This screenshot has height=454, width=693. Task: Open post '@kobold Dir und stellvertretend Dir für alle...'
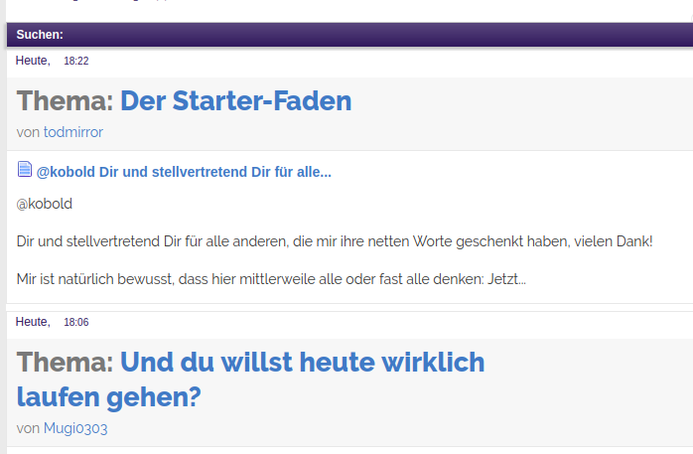point(184,172)
